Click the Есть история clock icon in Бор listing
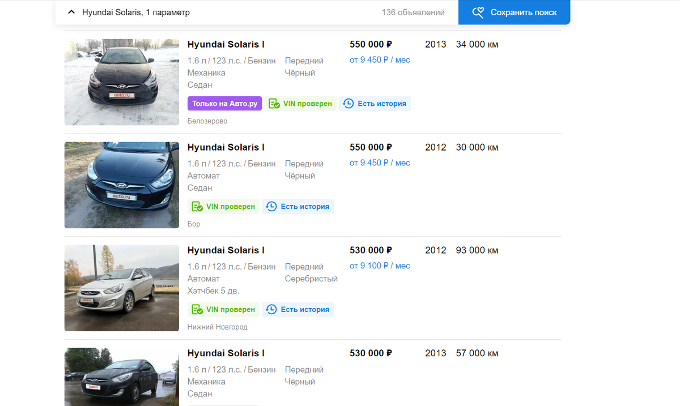This screenshot has height=406, width=680. click(x=271, y=207)
